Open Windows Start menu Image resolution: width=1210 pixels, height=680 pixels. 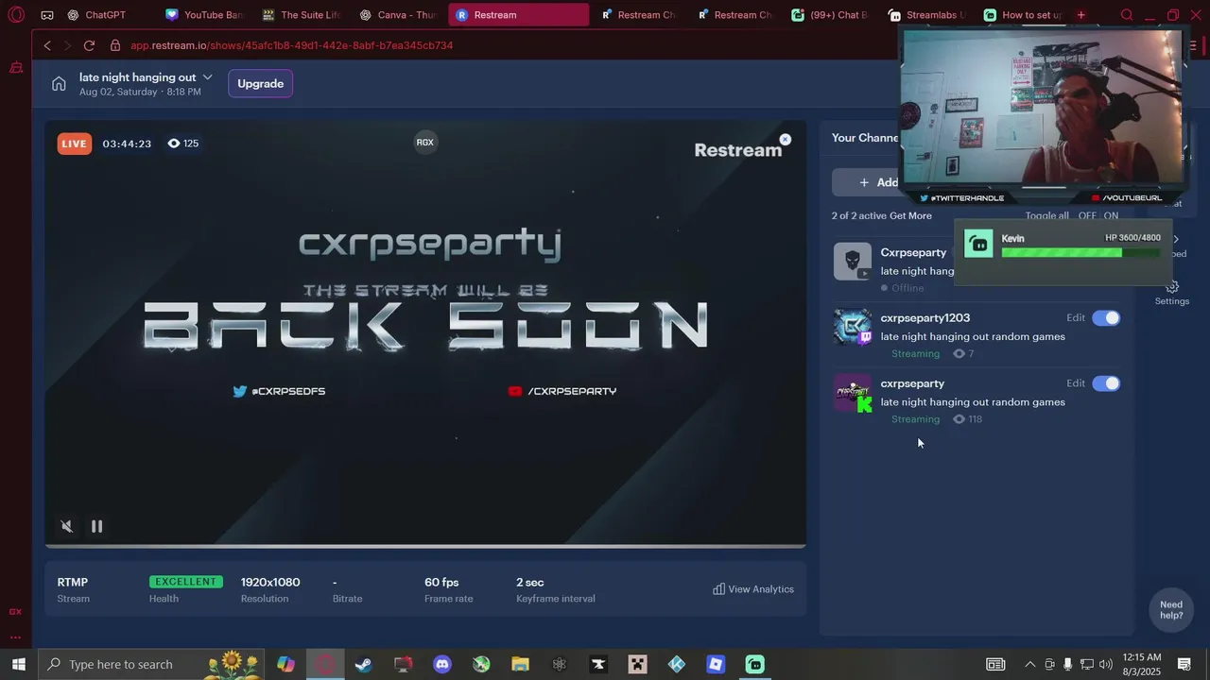pos(17,664)
